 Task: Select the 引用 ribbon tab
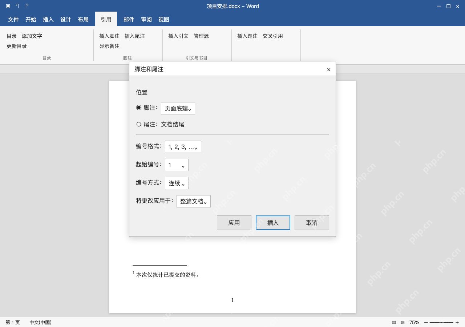click(106, 20)
